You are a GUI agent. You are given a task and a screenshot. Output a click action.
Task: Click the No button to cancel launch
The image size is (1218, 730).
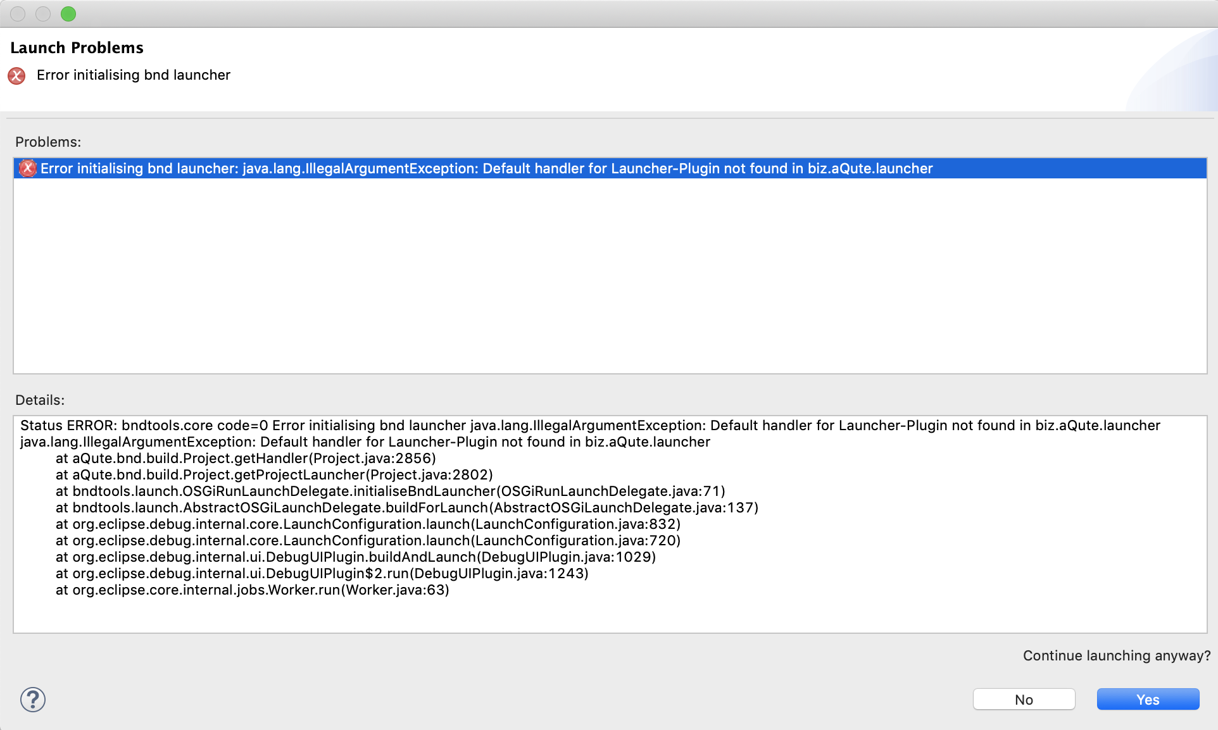click(1024, 699)
